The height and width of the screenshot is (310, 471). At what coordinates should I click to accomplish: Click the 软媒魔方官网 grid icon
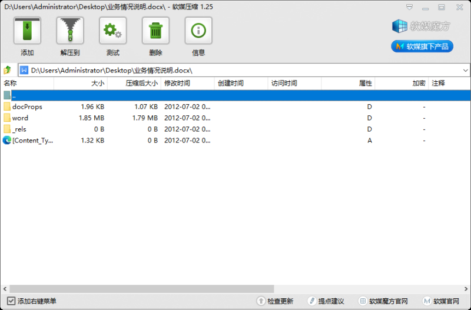(x=363, y=301)
